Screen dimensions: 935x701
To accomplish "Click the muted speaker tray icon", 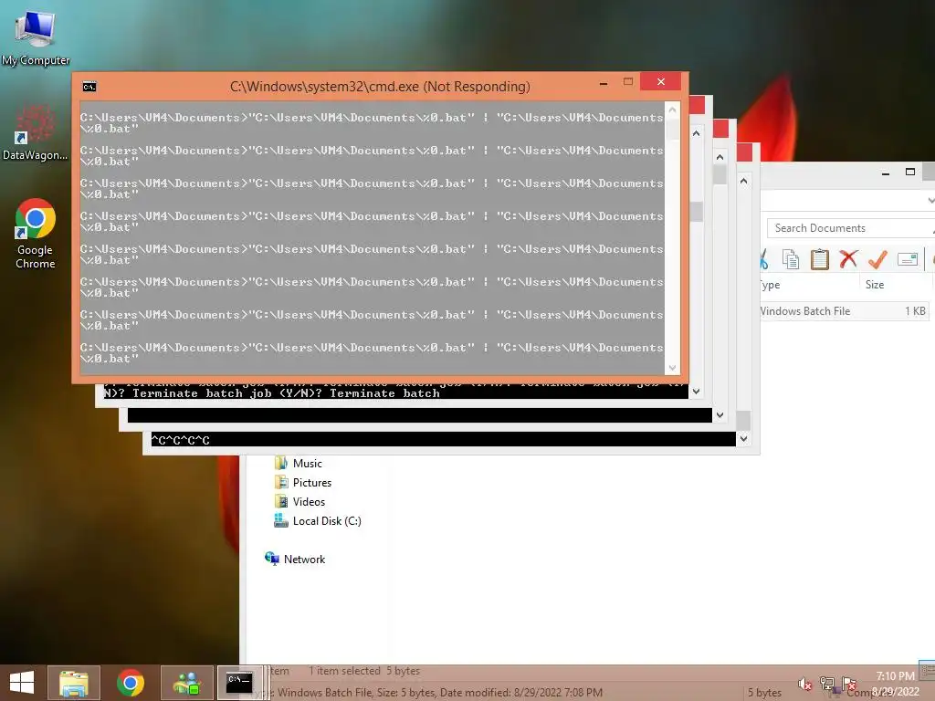I will point(804,685).
